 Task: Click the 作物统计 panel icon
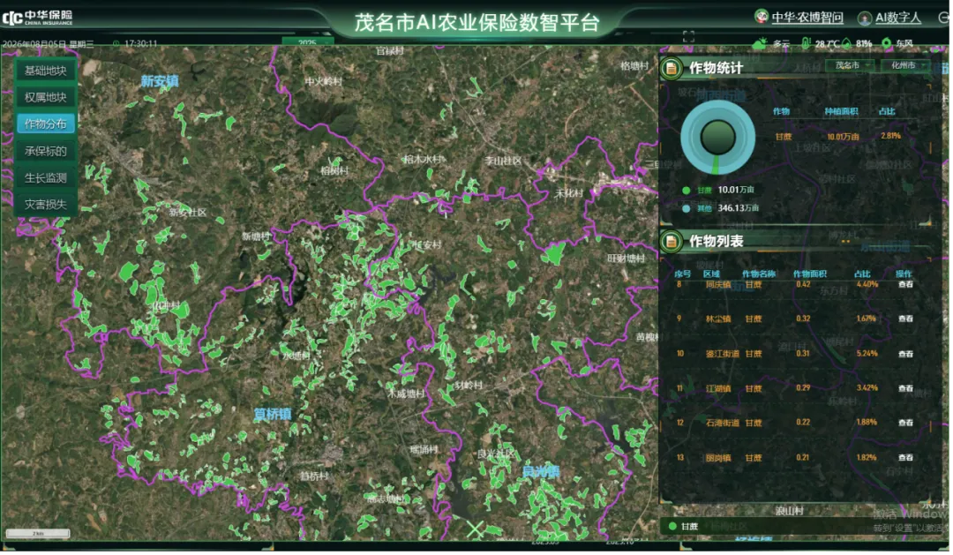tap(672, 68)
